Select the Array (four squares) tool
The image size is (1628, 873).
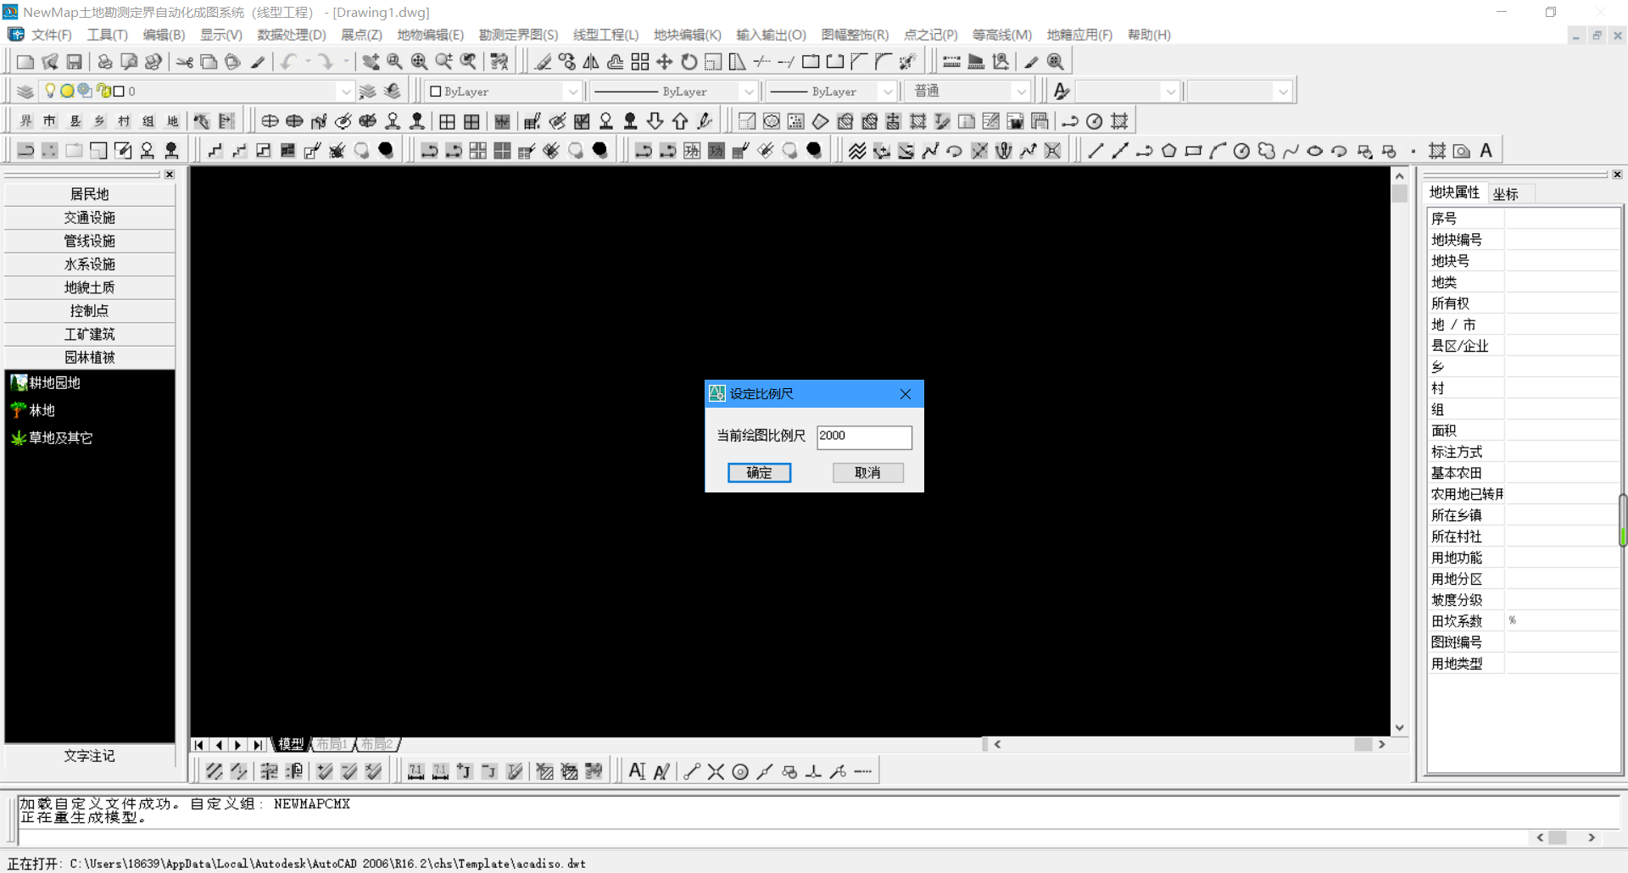(640, 62)
